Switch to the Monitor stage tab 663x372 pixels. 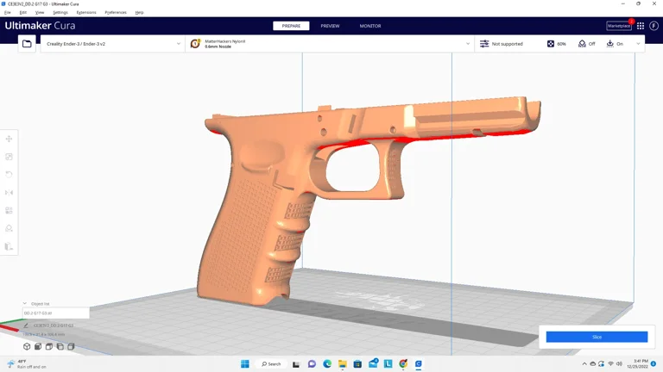point(370,26)
